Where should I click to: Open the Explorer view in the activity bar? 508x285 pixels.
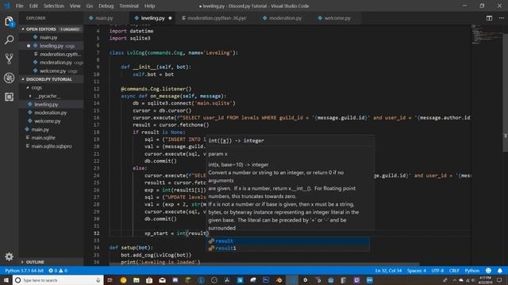pyautogui.click(x=9, y=22)
